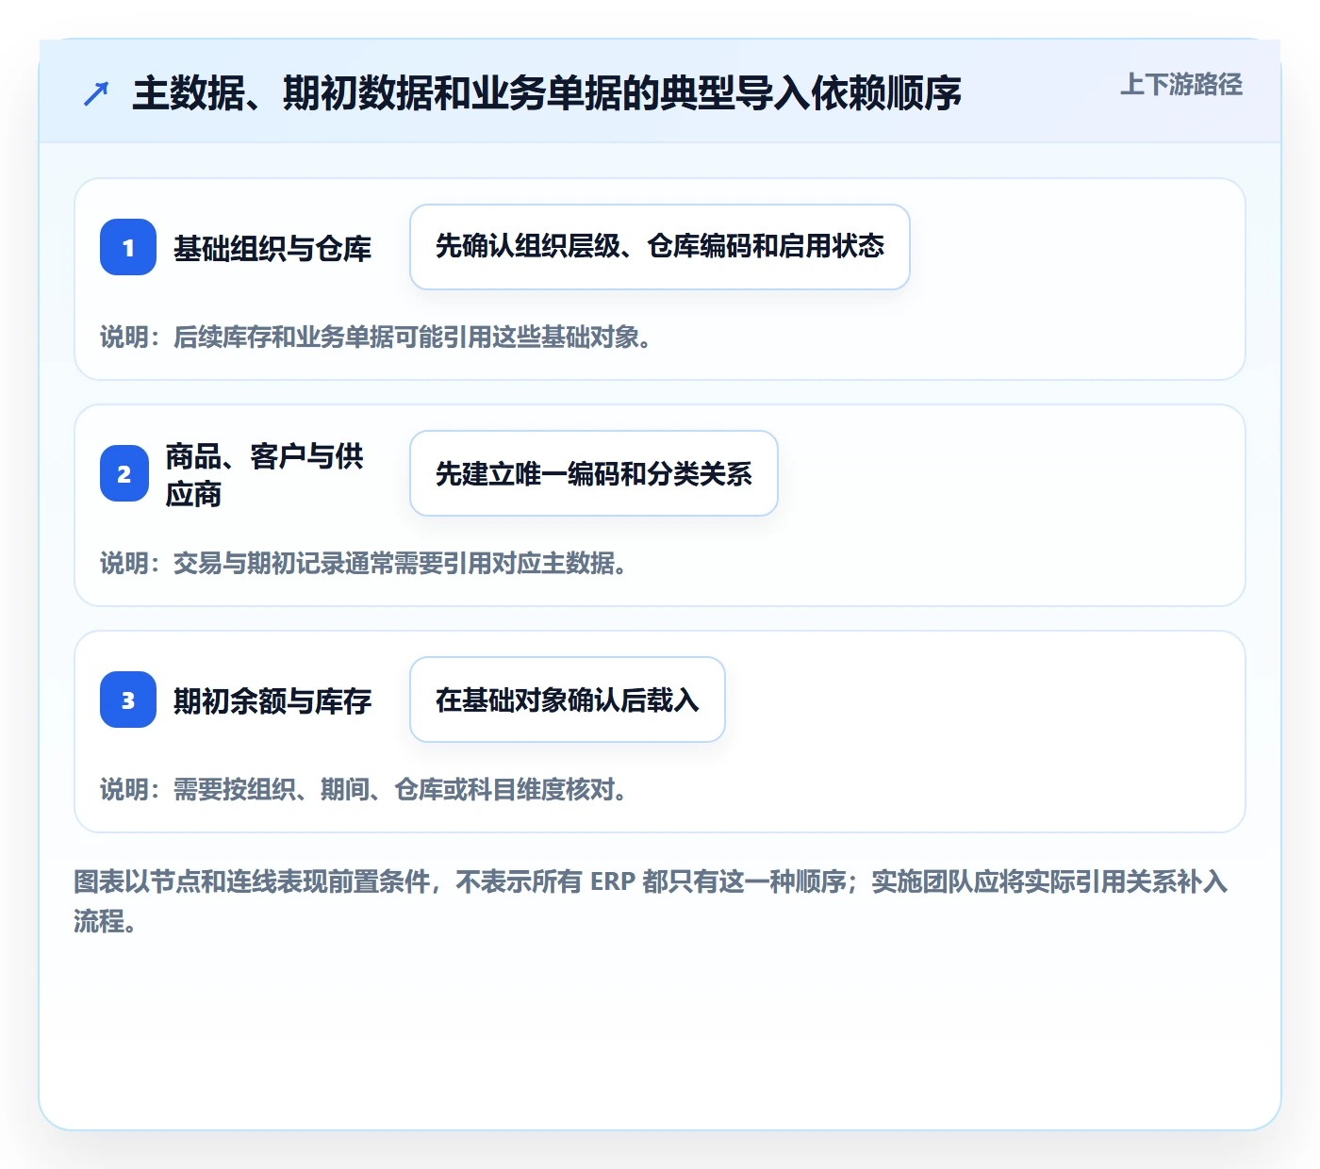Click the 先建立唯一编码和分类关系 box
Viewport: 1320px width, 1169px height.
coord(594,473)
